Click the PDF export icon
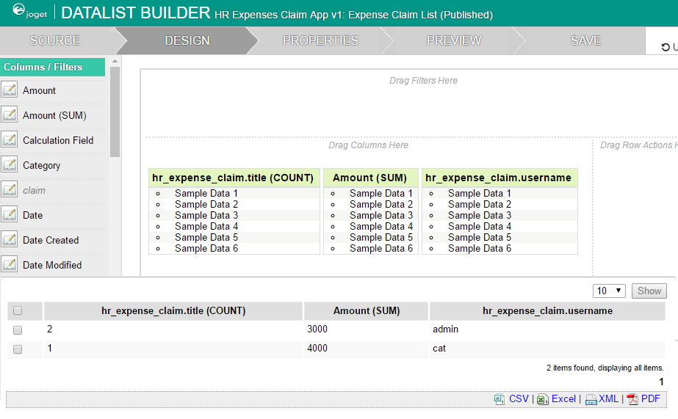The image size is (678, 419). pyautogui.click(x=632, y=399)
